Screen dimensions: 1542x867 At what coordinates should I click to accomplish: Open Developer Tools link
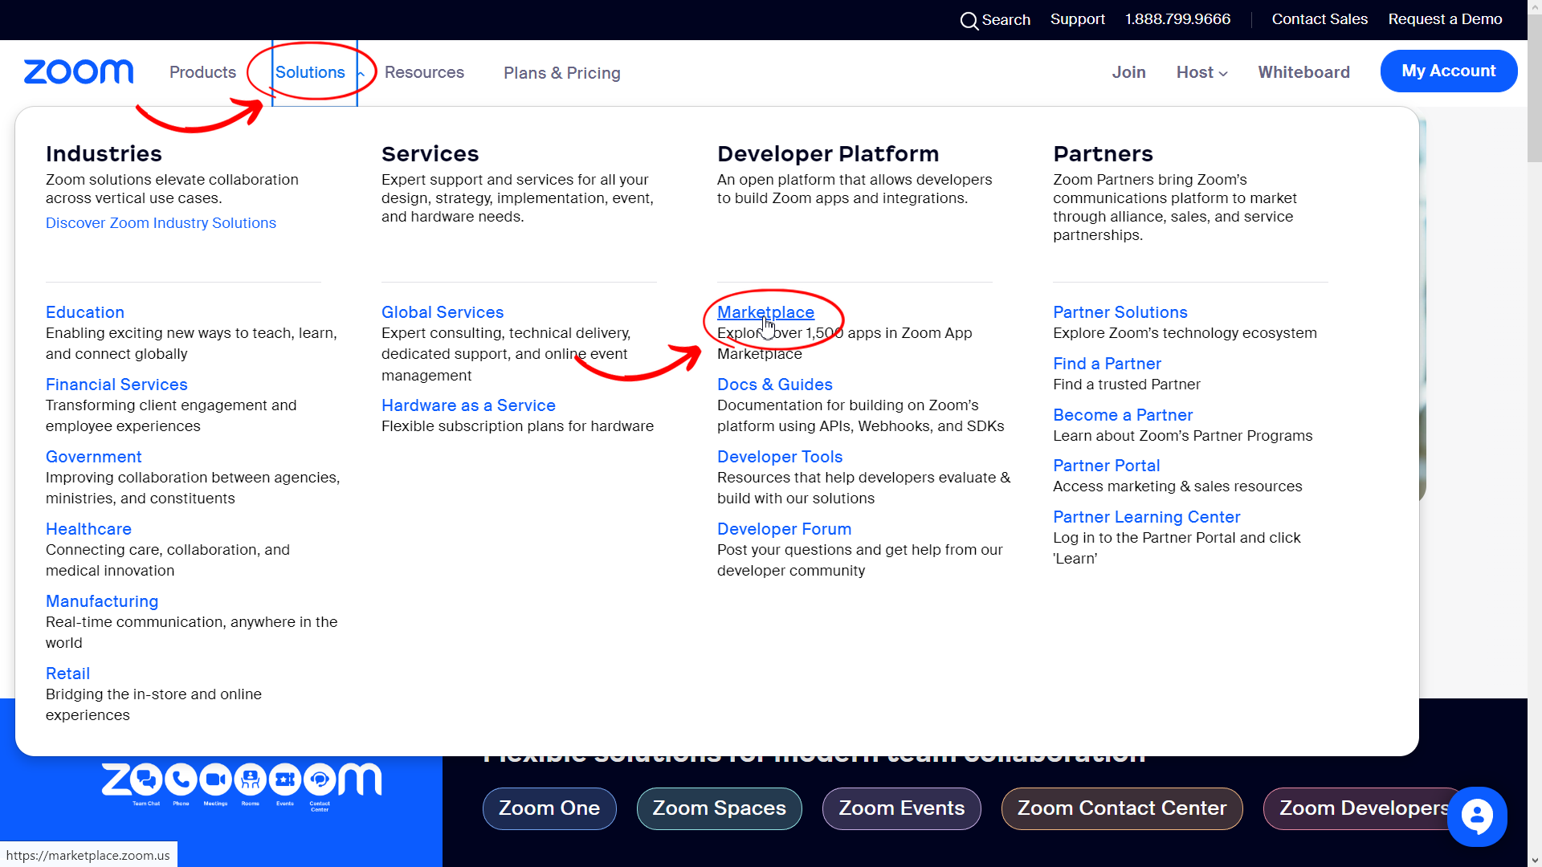point(779,457)
